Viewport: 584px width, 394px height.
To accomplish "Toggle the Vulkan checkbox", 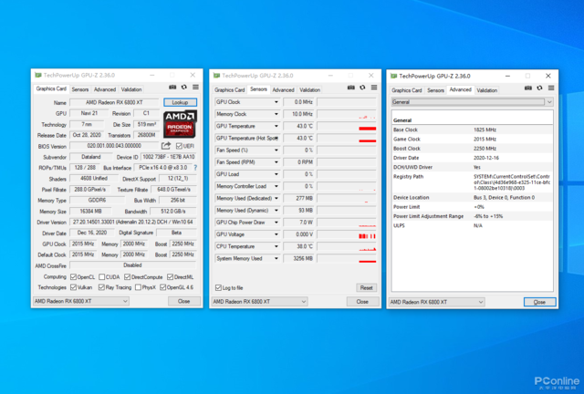I will tap(73, 287).
